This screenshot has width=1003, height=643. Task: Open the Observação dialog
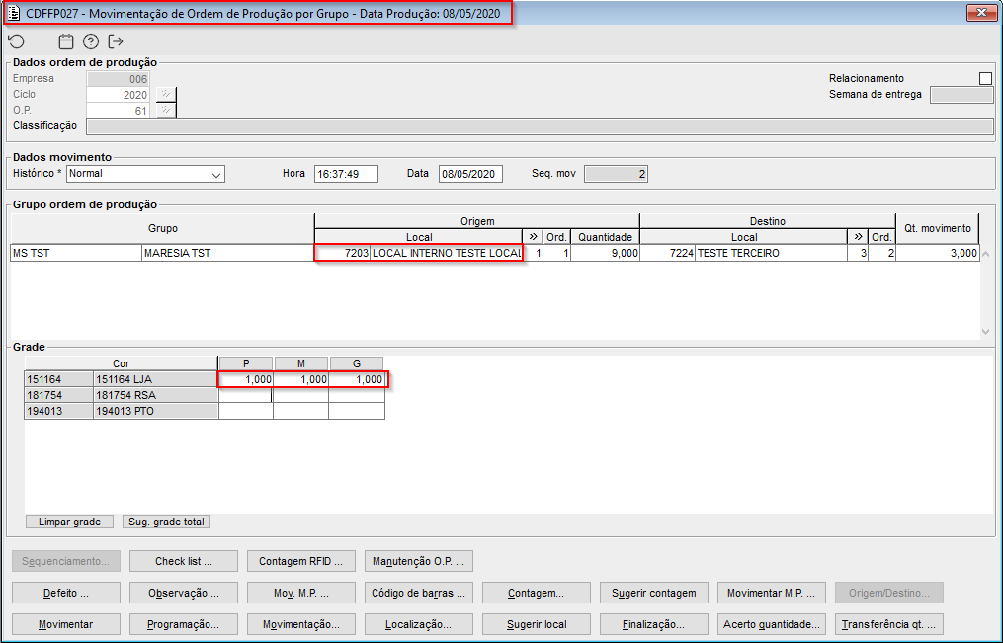184,593
